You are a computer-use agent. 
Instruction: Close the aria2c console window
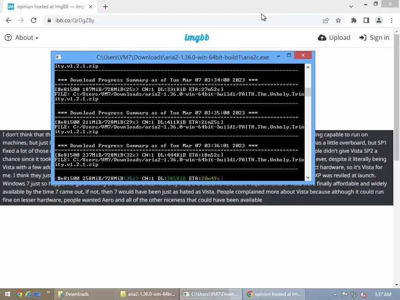(x=303, y=55)
